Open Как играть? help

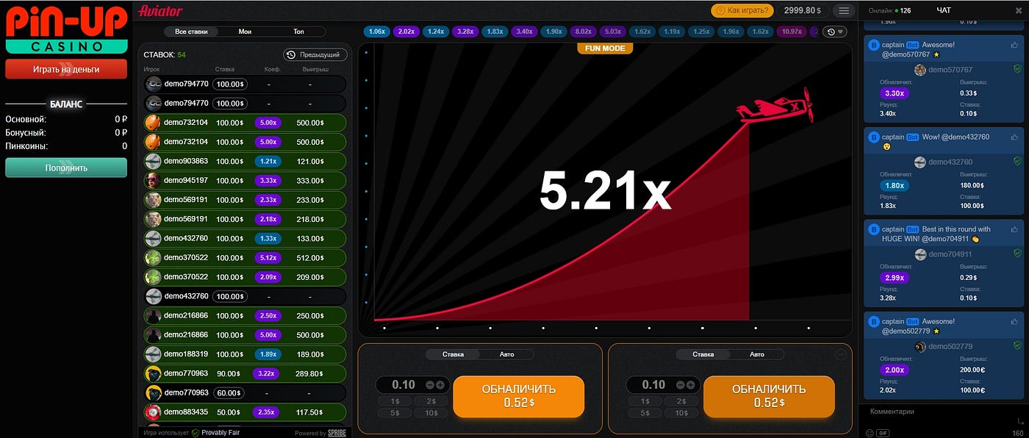tap(742, 10)
